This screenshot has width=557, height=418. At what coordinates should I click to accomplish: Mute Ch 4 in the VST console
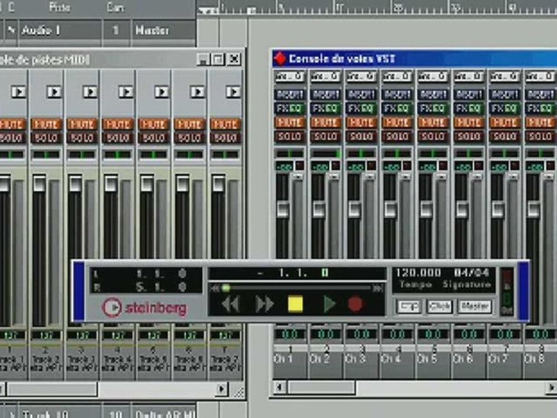coord(397,122)
